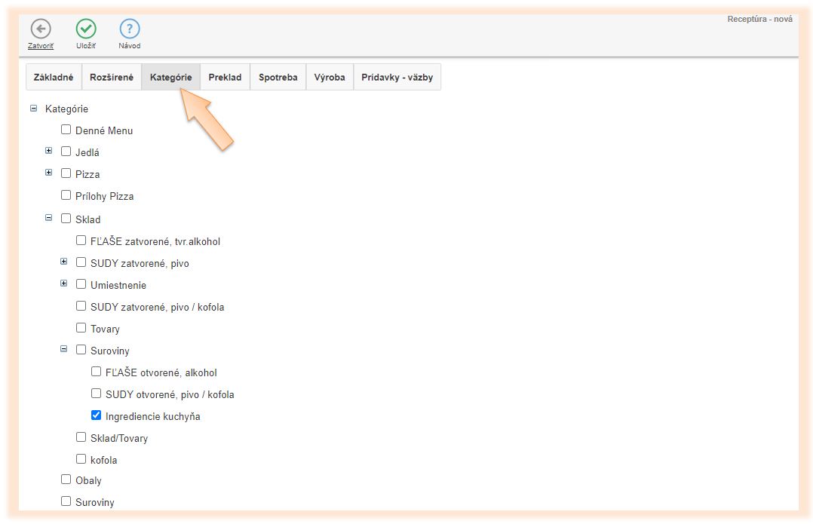Select the Výroba tab

point(330,77)
